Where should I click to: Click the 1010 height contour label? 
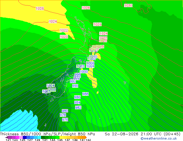[93, 57]
